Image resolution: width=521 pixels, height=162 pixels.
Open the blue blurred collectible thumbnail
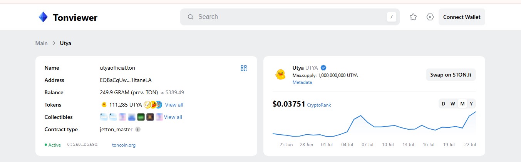[x=132, y=117]
